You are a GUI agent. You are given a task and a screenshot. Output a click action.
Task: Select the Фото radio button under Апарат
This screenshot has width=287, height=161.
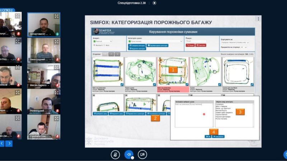click(x=104, y=45)
